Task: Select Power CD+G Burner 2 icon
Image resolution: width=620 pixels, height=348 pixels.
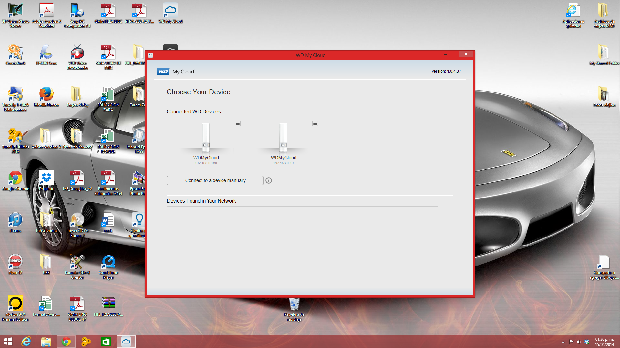Action: pos(77,225)
